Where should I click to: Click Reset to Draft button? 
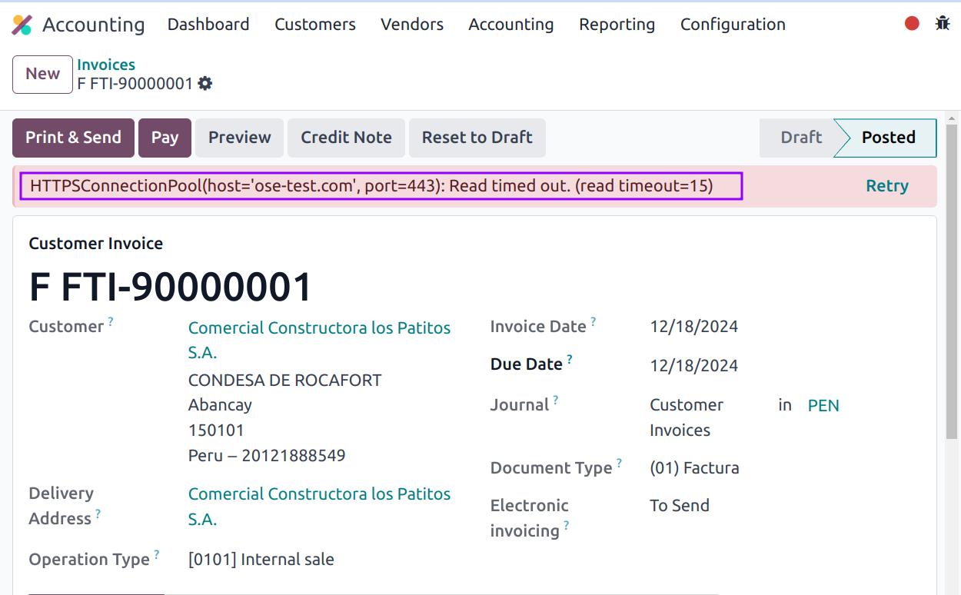(x=477, y=138)
